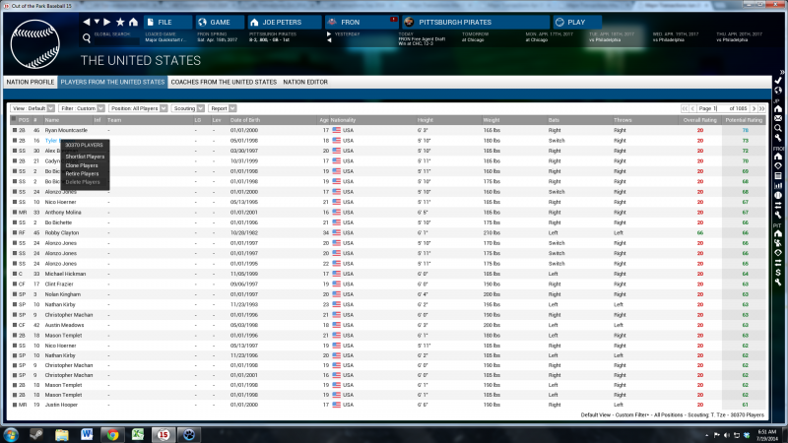Open Robby Clayton player name
This screenshot has width=788, height=443.
62,233
